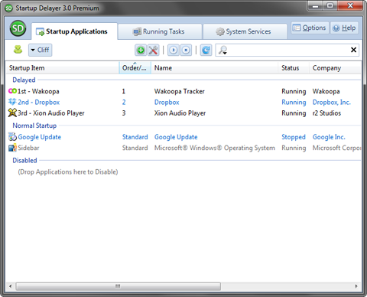Click the remove application tools icon

153,50
